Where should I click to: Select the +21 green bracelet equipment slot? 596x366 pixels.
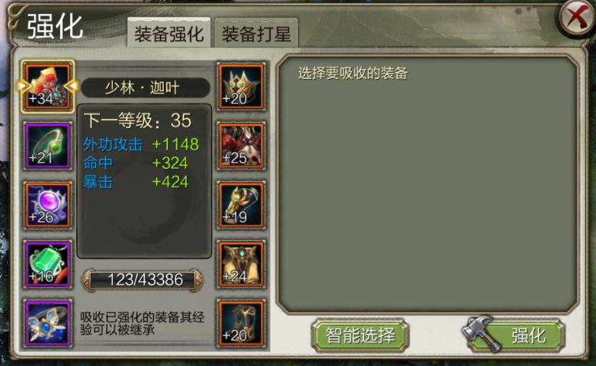click(48, 147)
